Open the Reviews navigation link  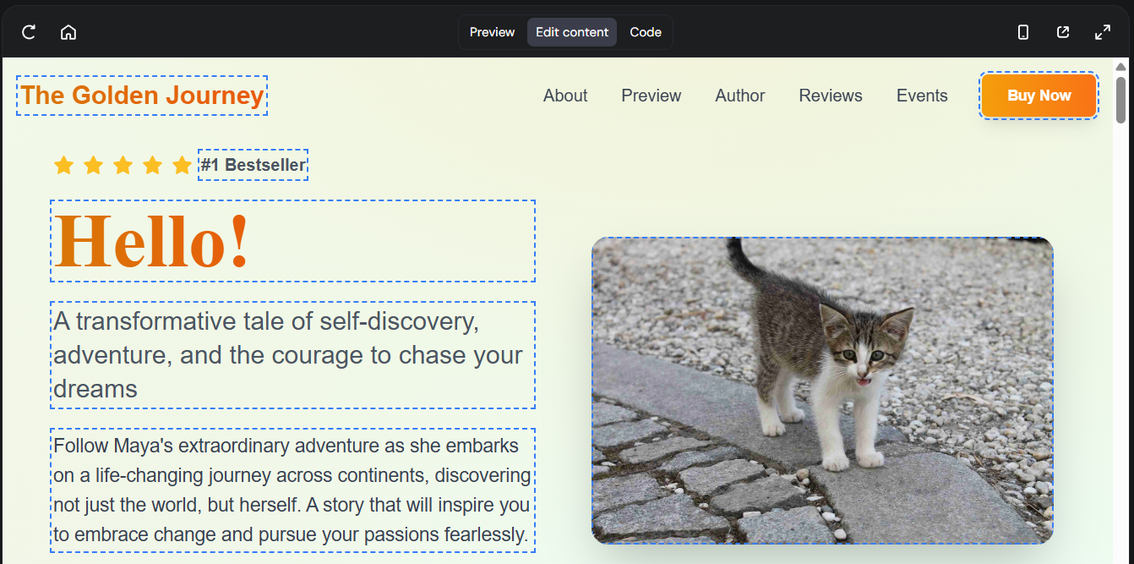(x=831, y=96)
